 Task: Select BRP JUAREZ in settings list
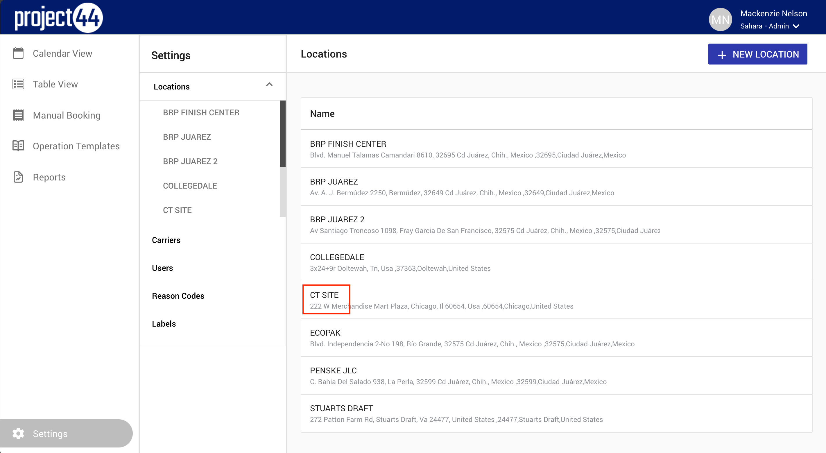187,137
